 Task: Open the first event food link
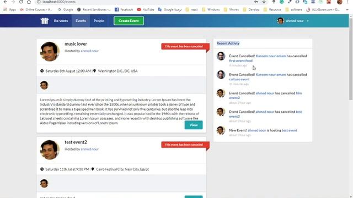tap(240, 61)
